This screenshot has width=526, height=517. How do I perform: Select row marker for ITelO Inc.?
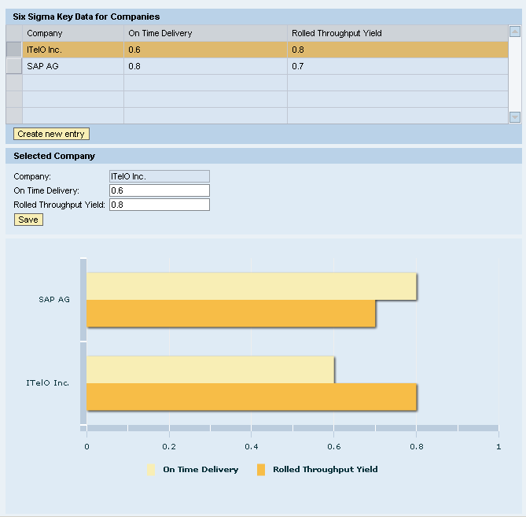[x=14, y=50]
